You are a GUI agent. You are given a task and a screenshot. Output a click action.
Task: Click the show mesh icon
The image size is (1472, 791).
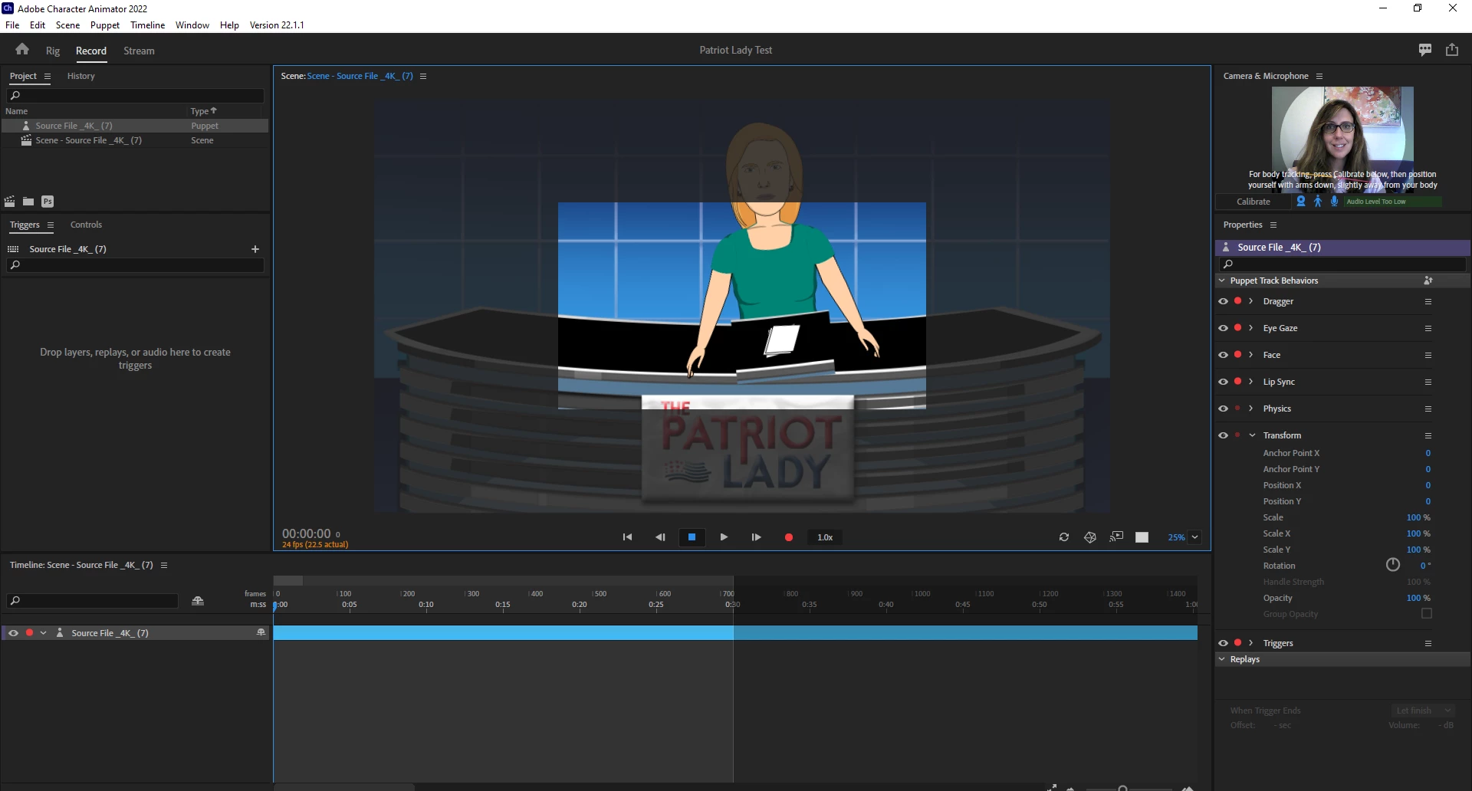coord(1090,537)
